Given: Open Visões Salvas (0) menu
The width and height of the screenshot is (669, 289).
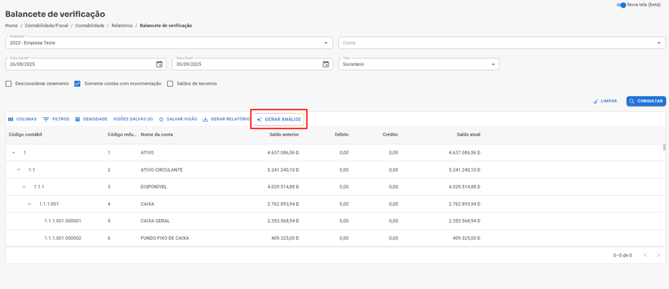Looking at the screenshot, I should pos(133,119).
